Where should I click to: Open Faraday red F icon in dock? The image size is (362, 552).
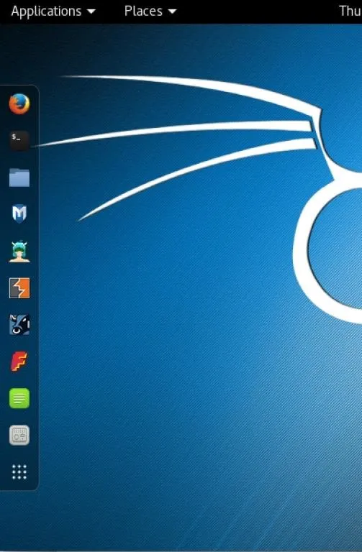(19, 362)
